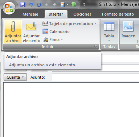Save the message using the floppy disk icon
This screenshot has height=137, width=139.
(x=23, y=5)
